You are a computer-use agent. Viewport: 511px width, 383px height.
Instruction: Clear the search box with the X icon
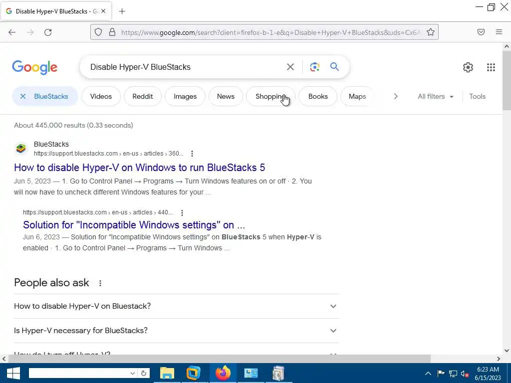pos(290,67)
